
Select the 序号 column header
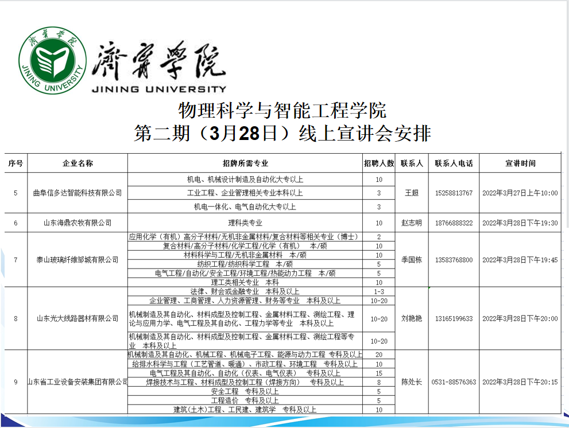point(16,163)
